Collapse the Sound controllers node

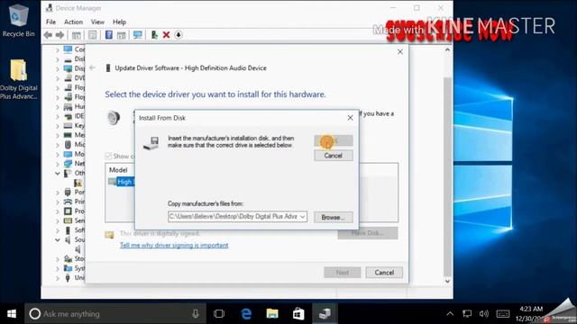click(58, 240)
